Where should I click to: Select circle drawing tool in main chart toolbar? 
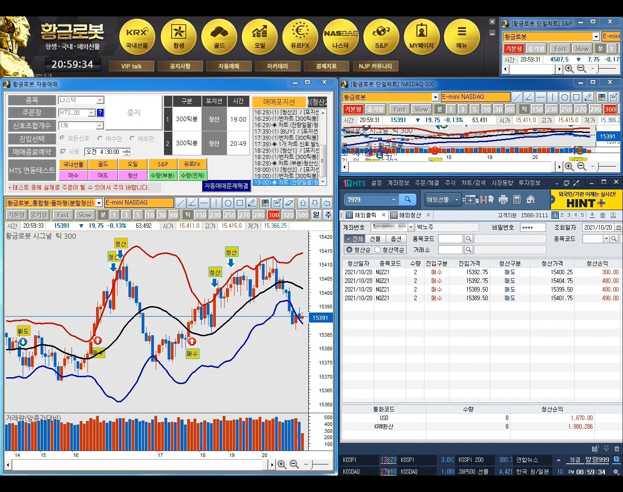coord(228,203)
